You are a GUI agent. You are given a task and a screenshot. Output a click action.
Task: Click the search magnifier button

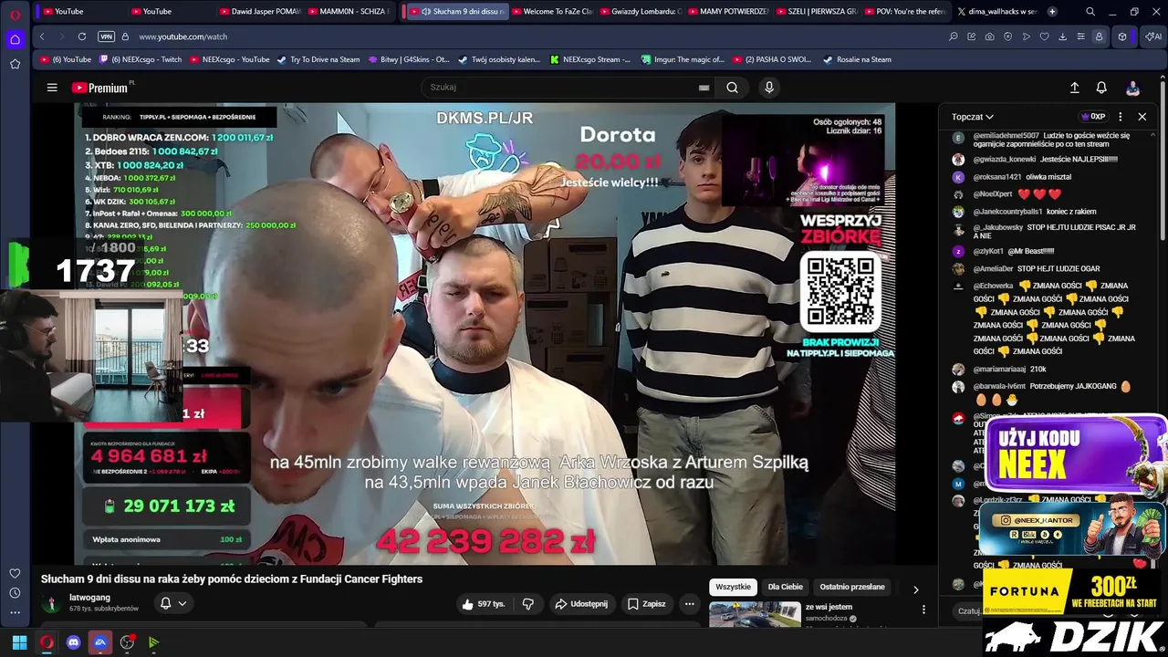pos(732,88)
